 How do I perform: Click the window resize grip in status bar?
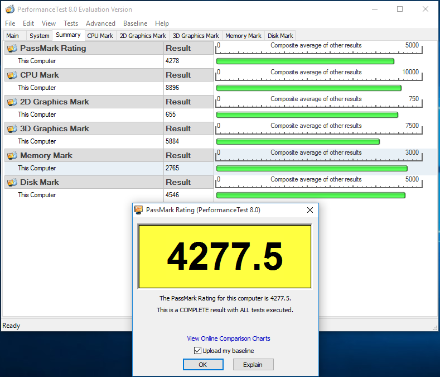(x=435, y=328)
